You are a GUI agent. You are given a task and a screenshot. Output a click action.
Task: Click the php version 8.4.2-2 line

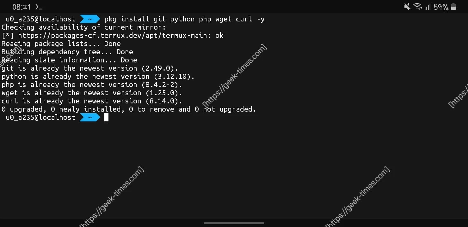(x=92, y=85)
